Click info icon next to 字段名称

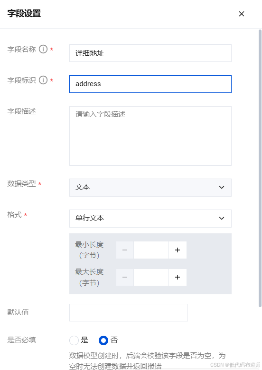pyautogui.click(x=43, y=49)
